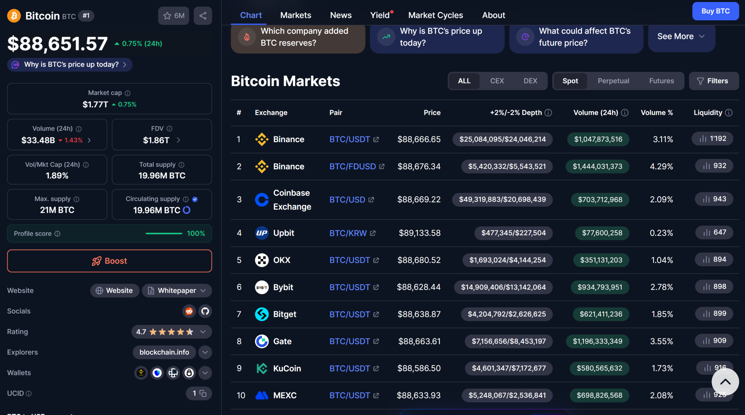Screen dimensions: 745x415
Task: Expand the explorers list chevron
Action: (205, 353)
